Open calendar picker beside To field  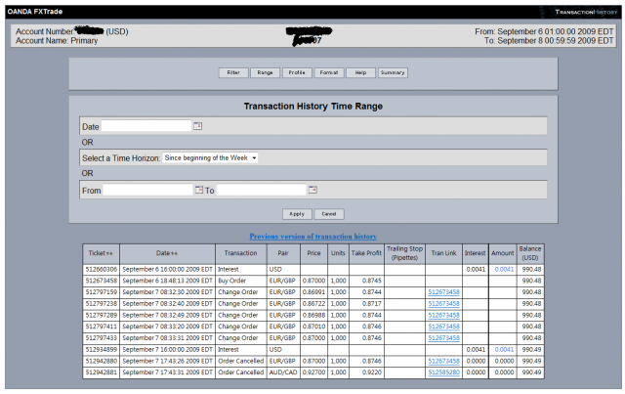[312, 190]
